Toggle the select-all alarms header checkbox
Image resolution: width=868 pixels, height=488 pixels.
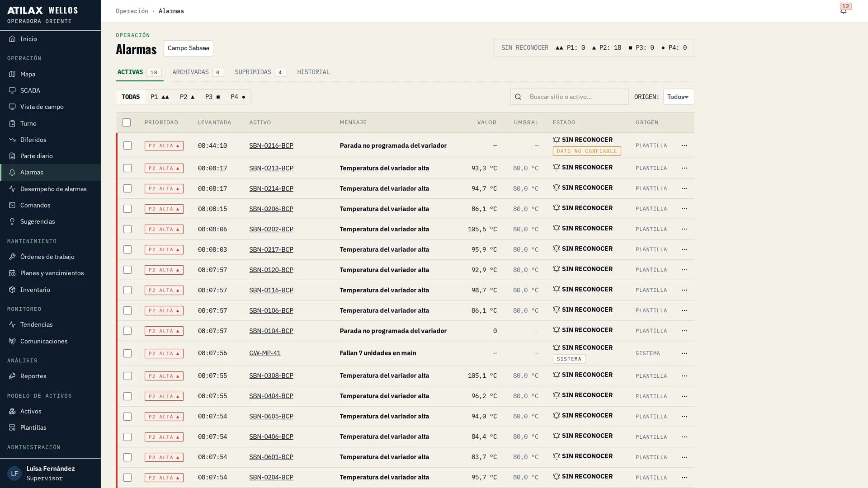(127, 122)
